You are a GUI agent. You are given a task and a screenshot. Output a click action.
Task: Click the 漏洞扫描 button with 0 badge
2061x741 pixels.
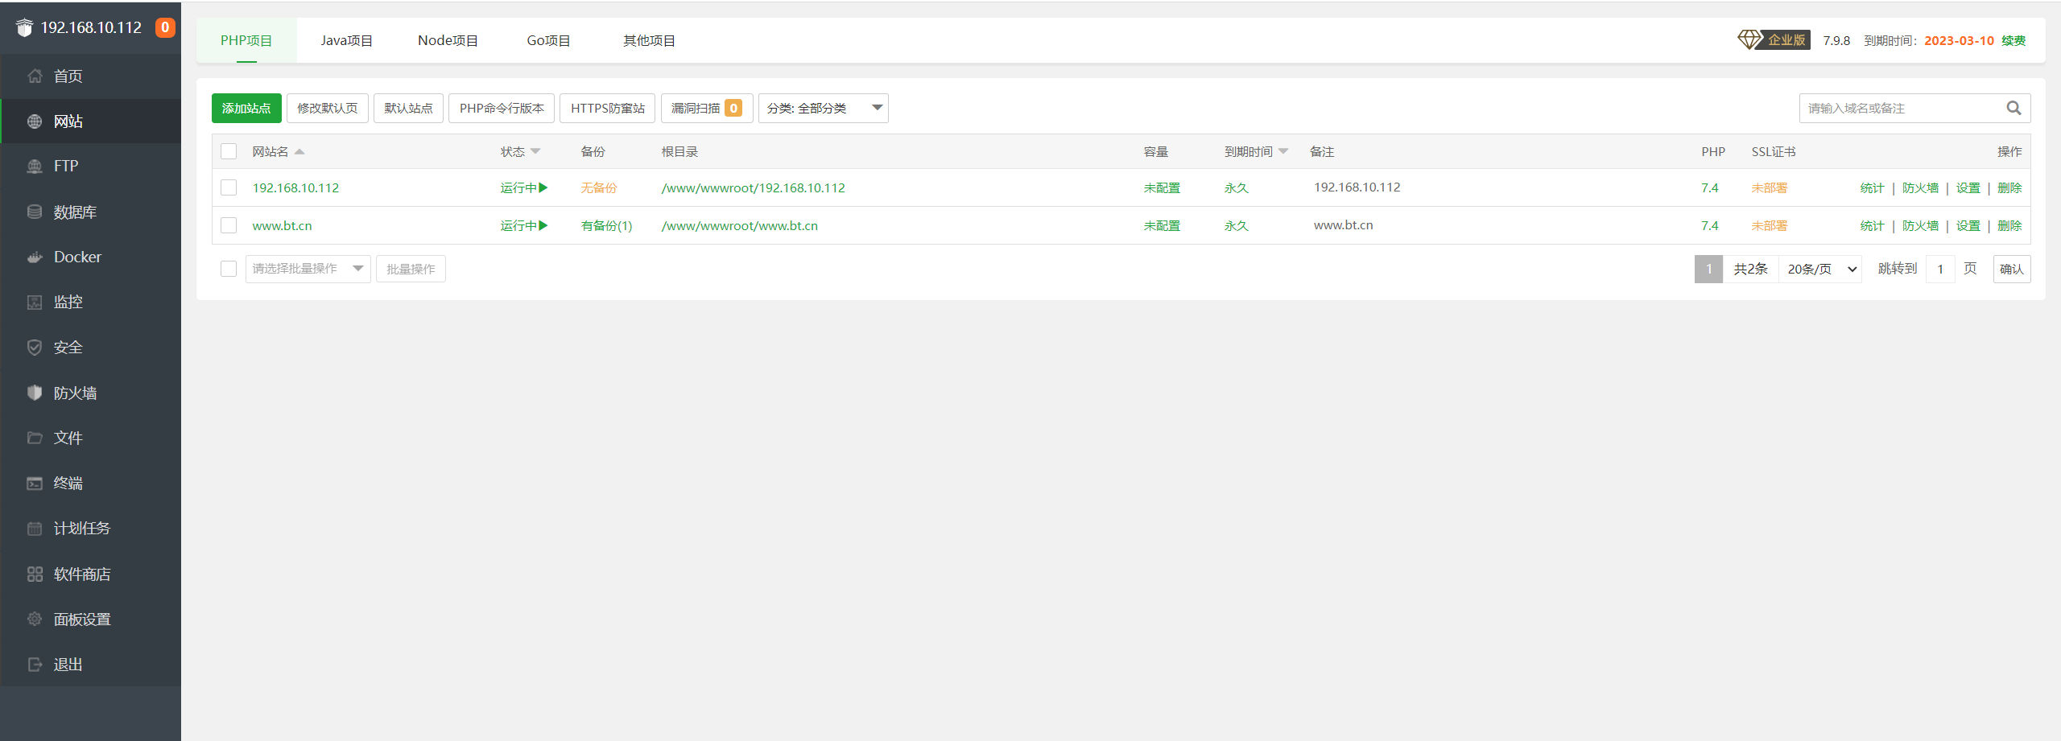pos(706,109)
